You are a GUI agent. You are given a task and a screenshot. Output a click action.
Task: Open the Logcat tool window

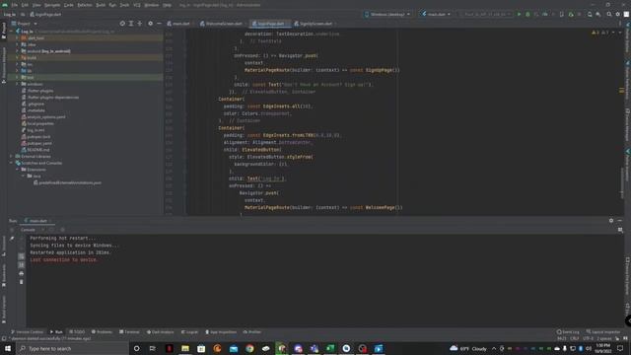click(189, 332)
